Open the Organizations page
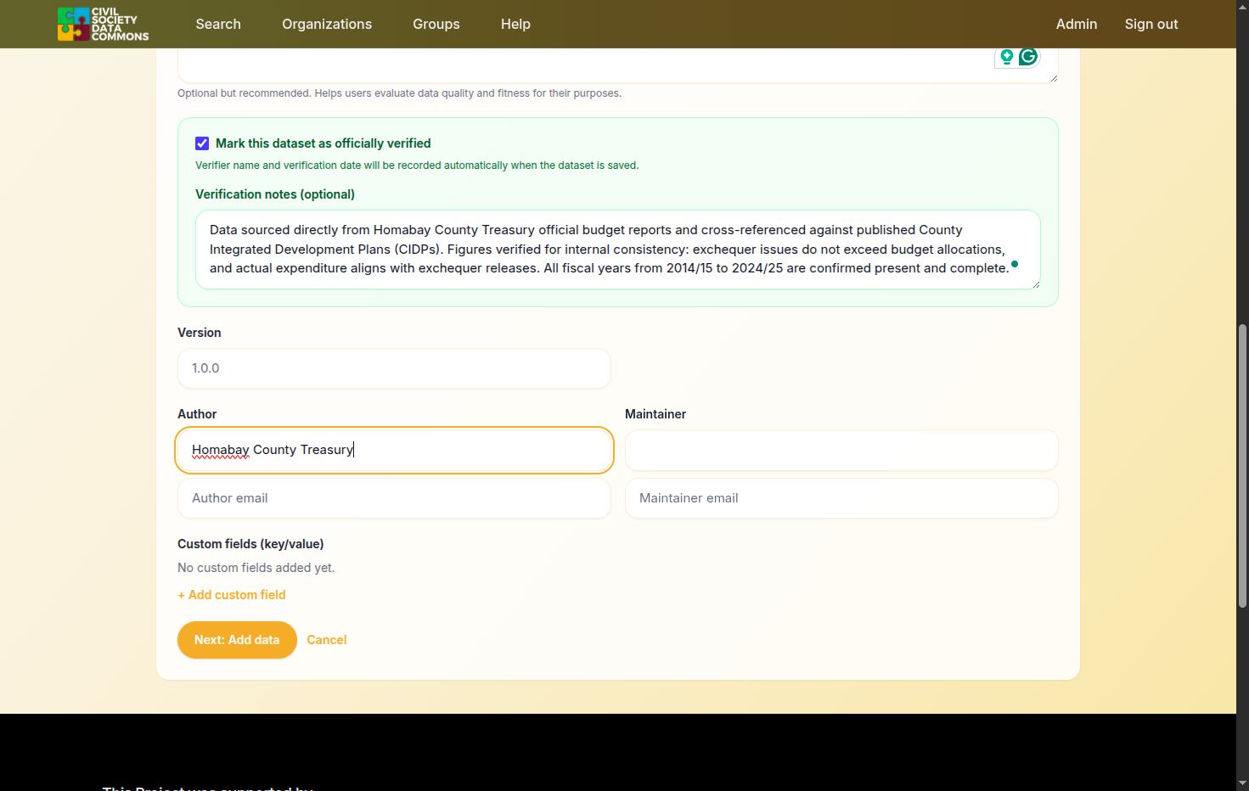Screen dimensions: 1249x791 [327, 24]
